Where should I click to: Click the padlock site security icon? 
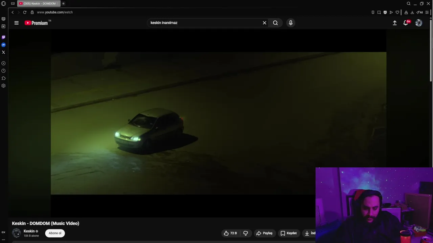click(32, 12)
